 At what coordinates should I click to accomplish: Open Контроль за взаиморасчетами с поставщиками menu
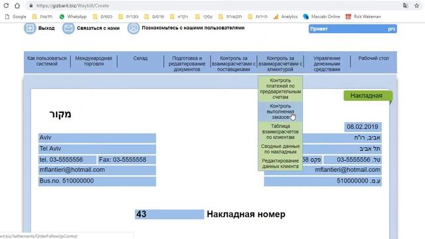pos(234,64)
